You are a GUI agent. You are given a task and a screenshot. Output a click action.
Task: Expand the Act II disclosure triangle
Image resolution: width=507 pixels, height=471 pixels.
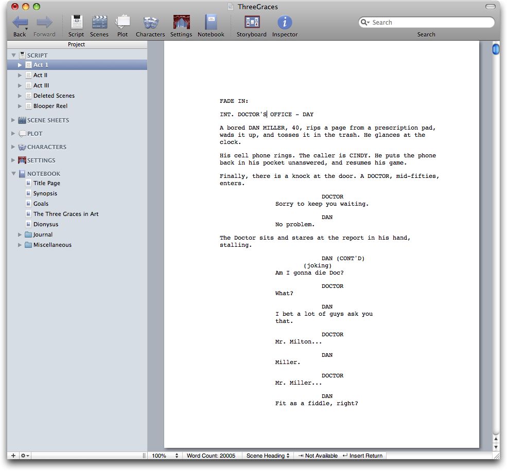(20, 75)
